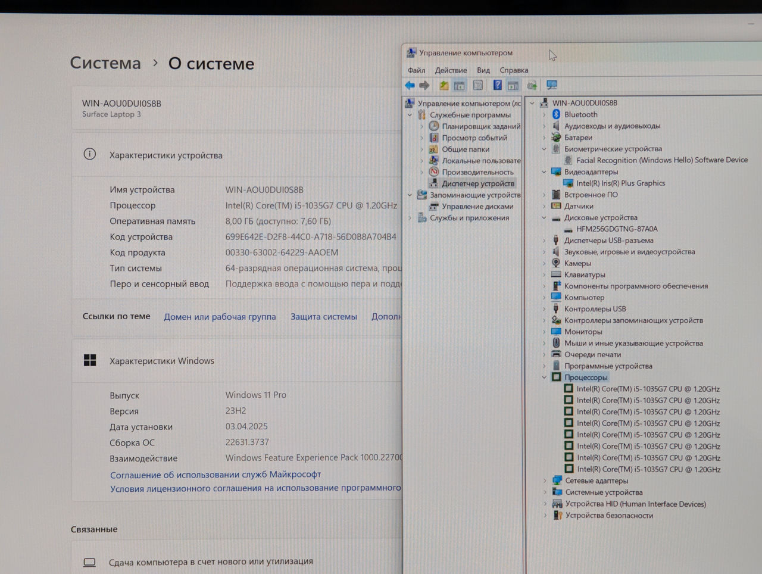The height and width of the screenshot is (574, 762).
Task: Collapse the WIN-AOU0DUI0S8B root node
Action: [x=532, y=103]
